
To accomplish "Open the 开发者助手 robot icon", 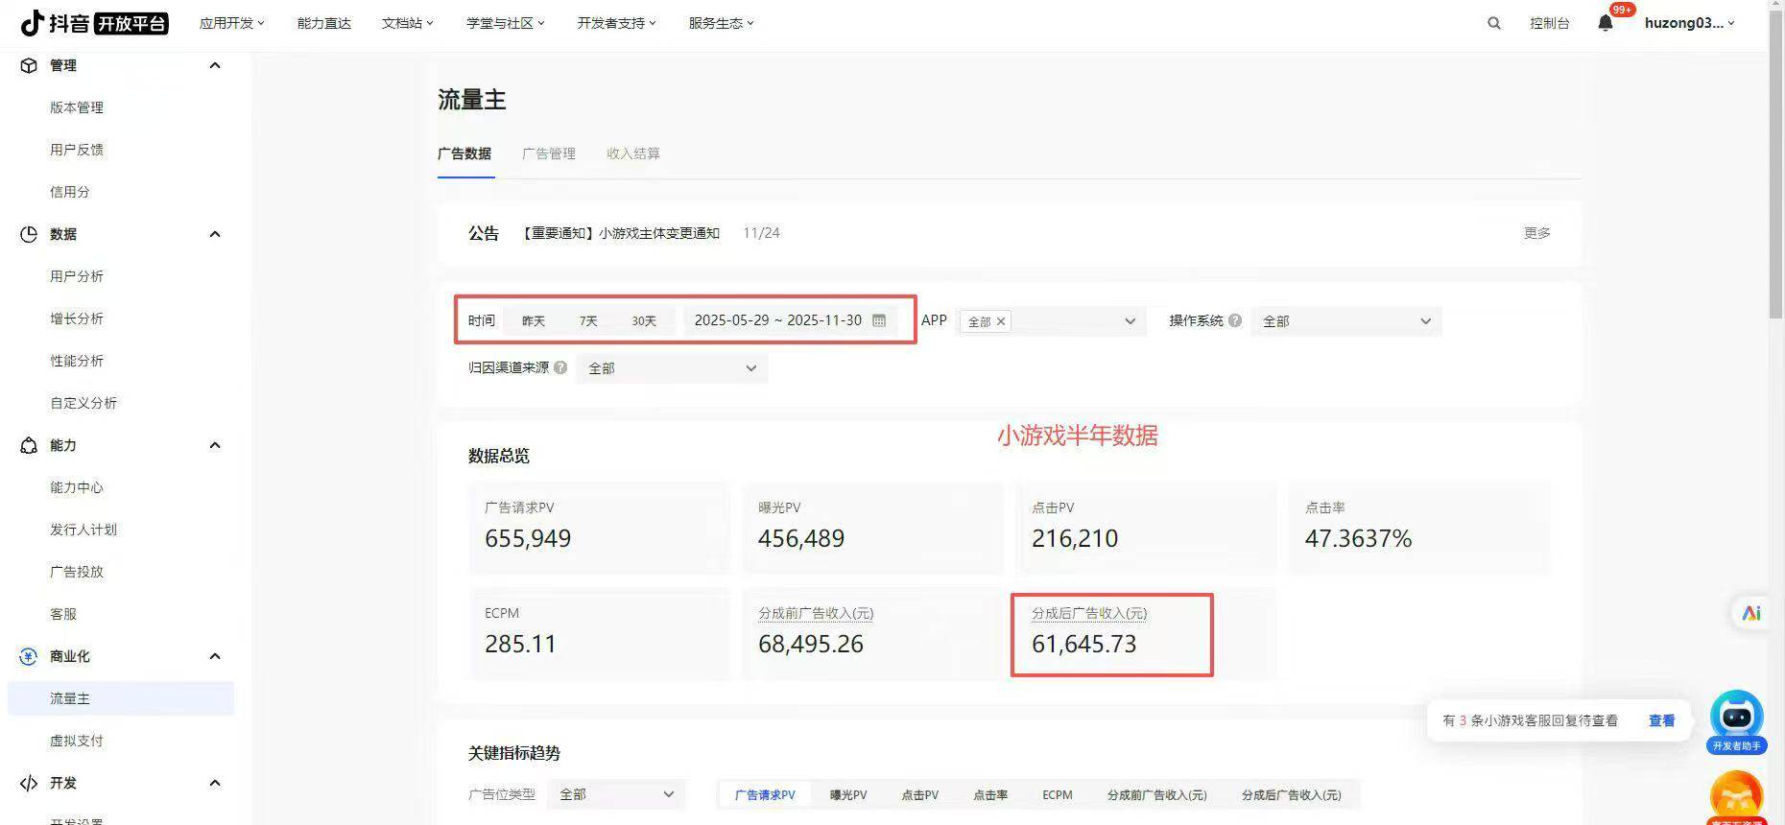I will point(1736,717).
